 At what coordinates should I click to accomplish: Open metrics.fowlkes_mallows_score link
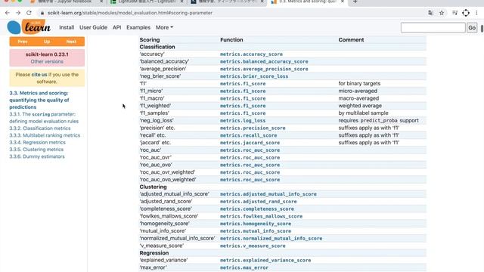(x=261, y=217)
